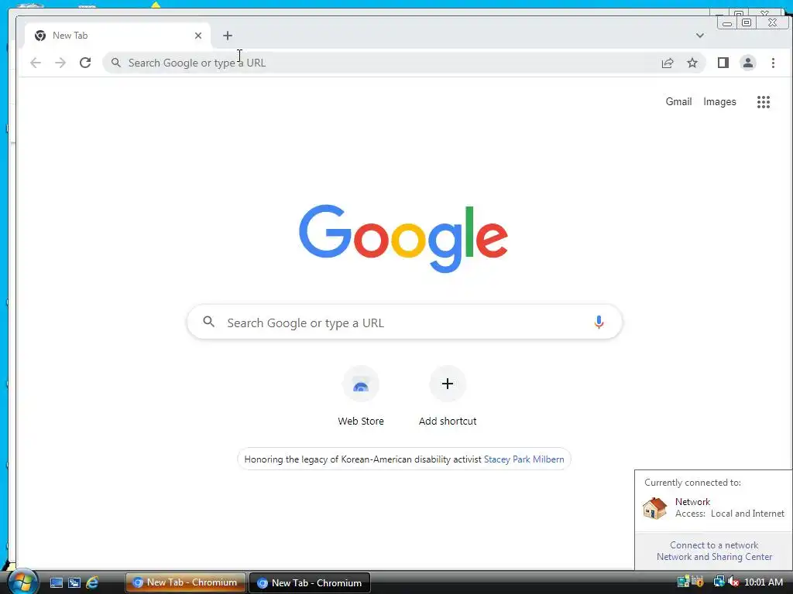Screen dimensions: 793x594
Task: Open the Chromium three-dot menu
Action: click(x=773, y=63)
